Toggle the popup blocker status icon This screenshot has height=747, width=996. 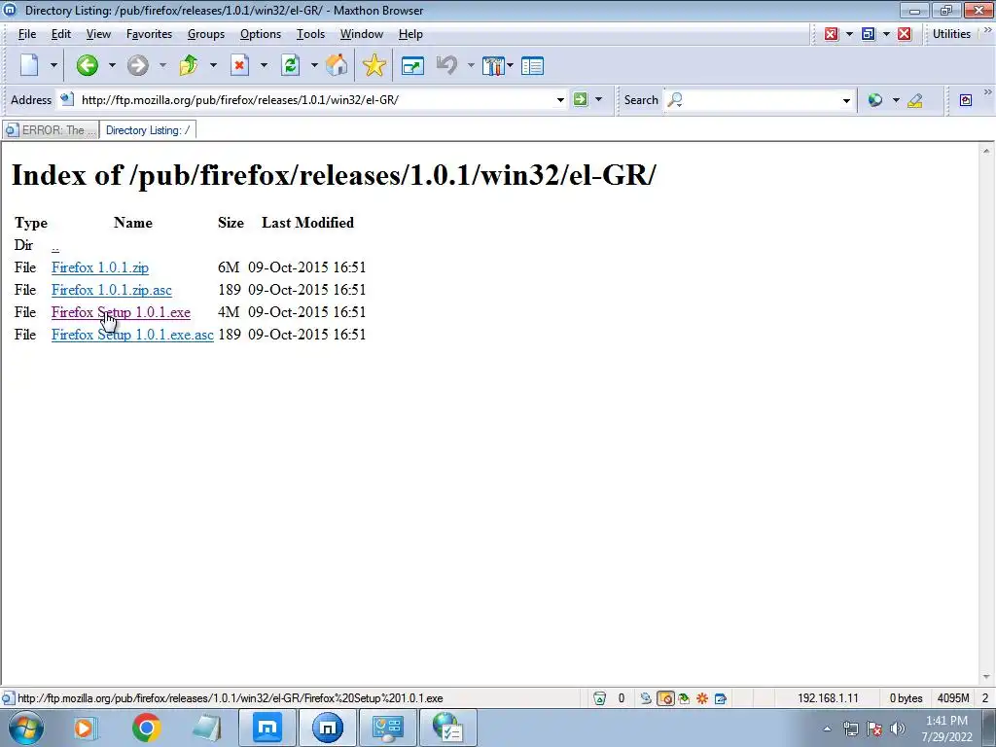[x=665, y=698]
